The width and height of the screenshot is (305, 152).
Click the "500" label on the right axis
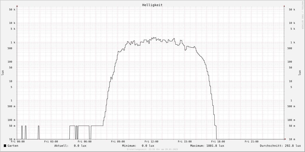coord(290,48)
